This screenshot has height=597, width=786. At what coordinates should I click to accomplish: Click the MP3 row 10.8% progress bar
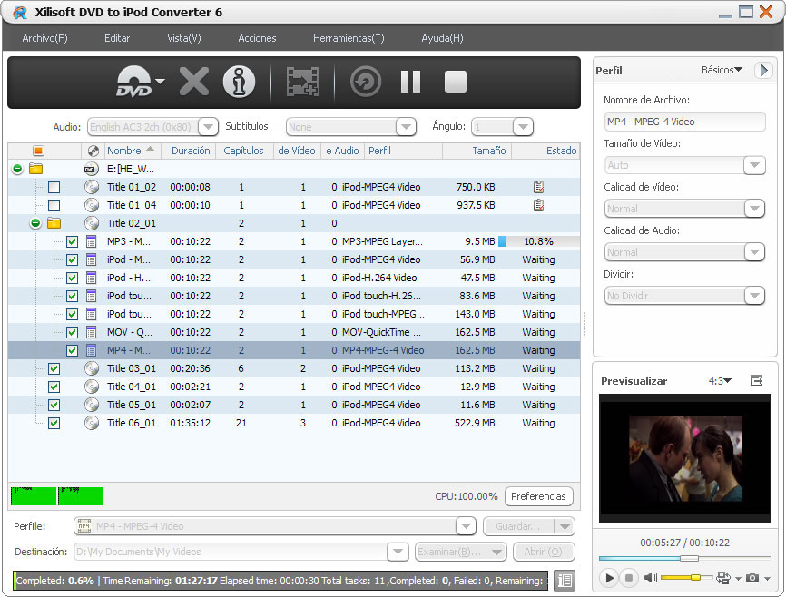click(x=539, y=241)
